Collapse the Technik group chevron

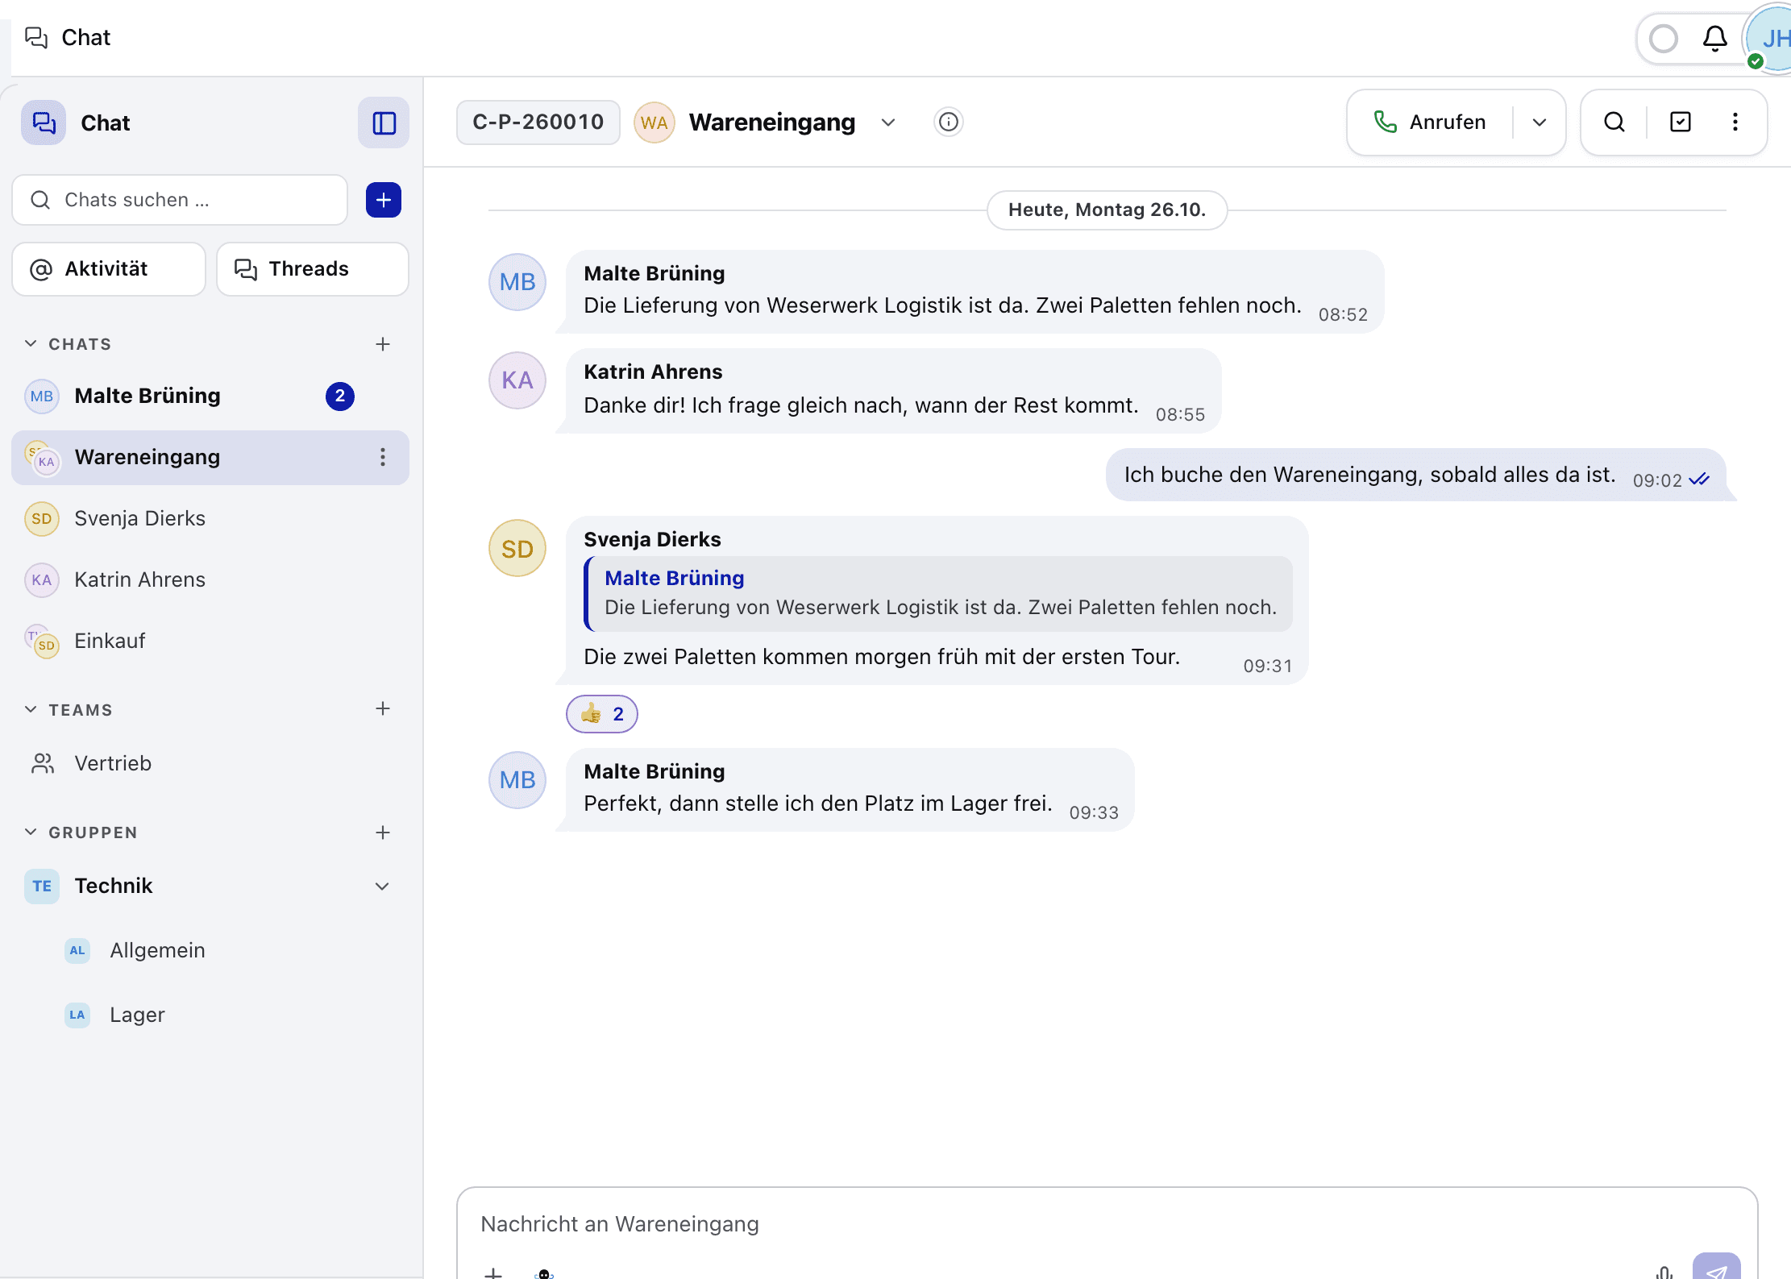pyautogui.click(x=382, y=887)
